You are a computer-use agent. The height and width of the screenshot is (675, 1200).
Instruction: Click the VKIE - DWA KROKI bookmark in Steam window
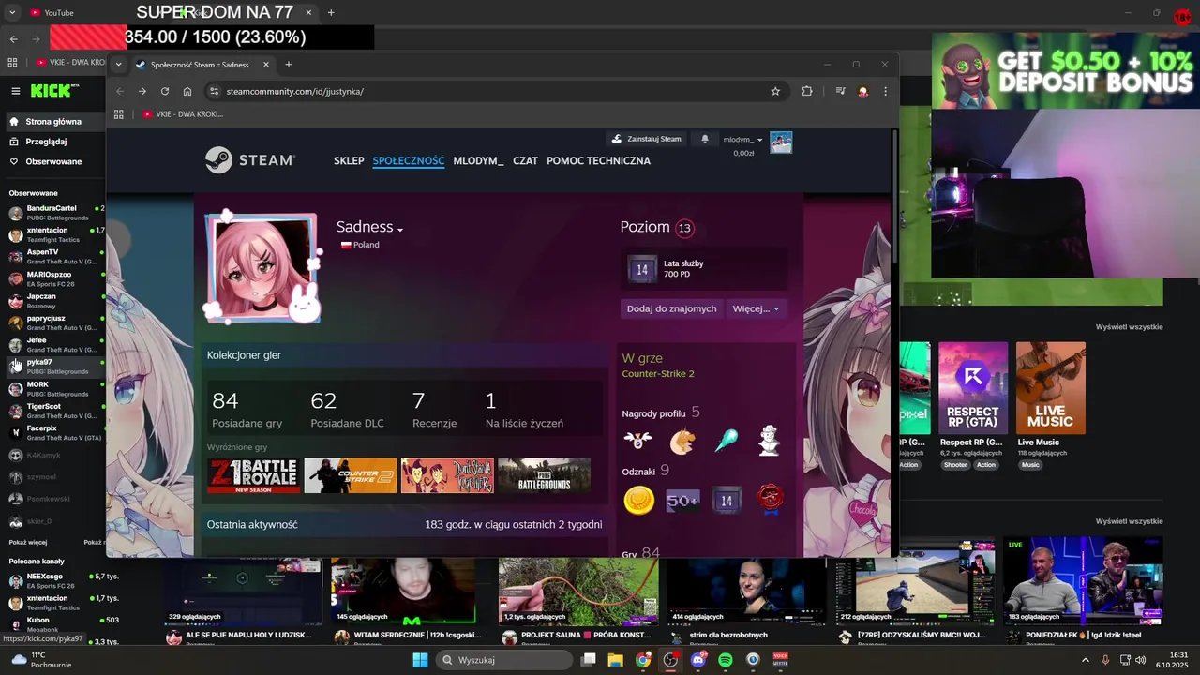183,113
